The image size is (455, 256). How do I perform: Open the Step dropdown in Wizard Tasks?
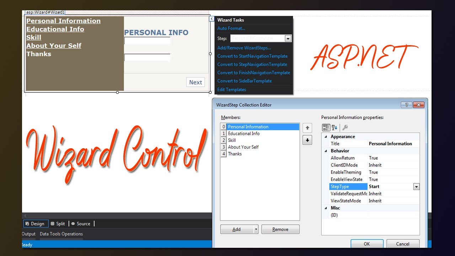pyautogui.click(x=288, y=38)
